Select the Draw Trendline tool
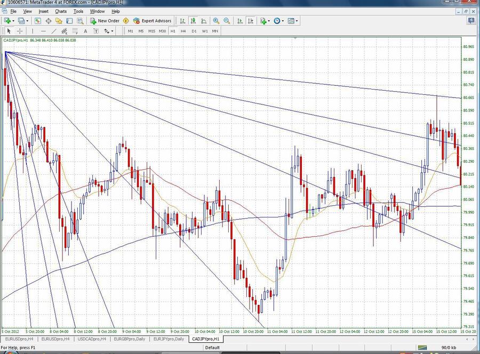Screen dimensions: 480x354 point(53,31)
